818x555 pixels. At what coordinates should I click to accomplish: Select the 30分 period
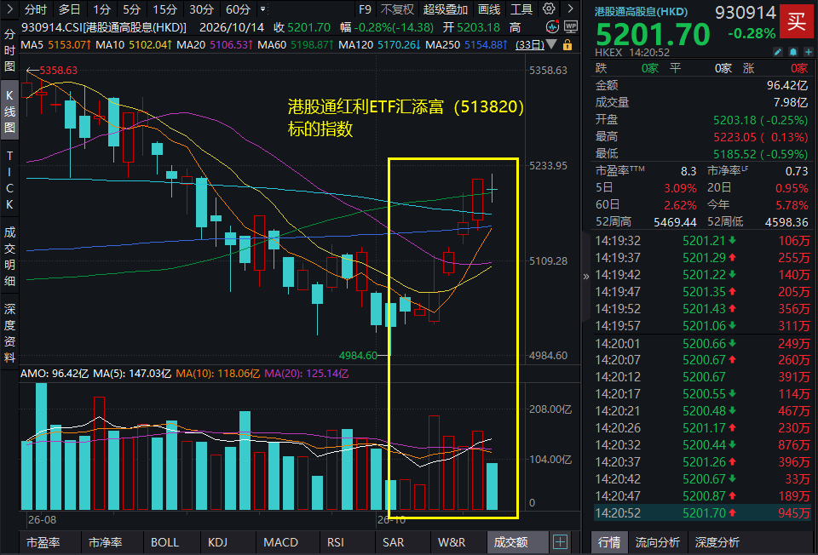(201, 9)
